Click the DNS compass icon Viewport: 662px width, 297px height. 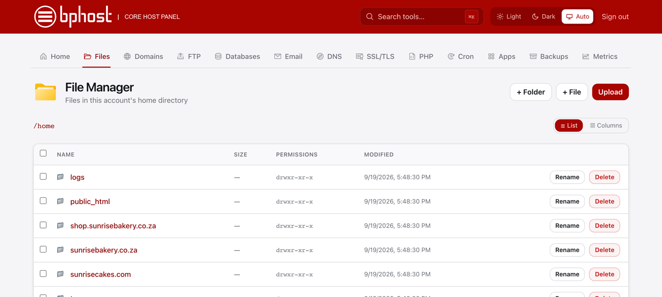point(320,56)
